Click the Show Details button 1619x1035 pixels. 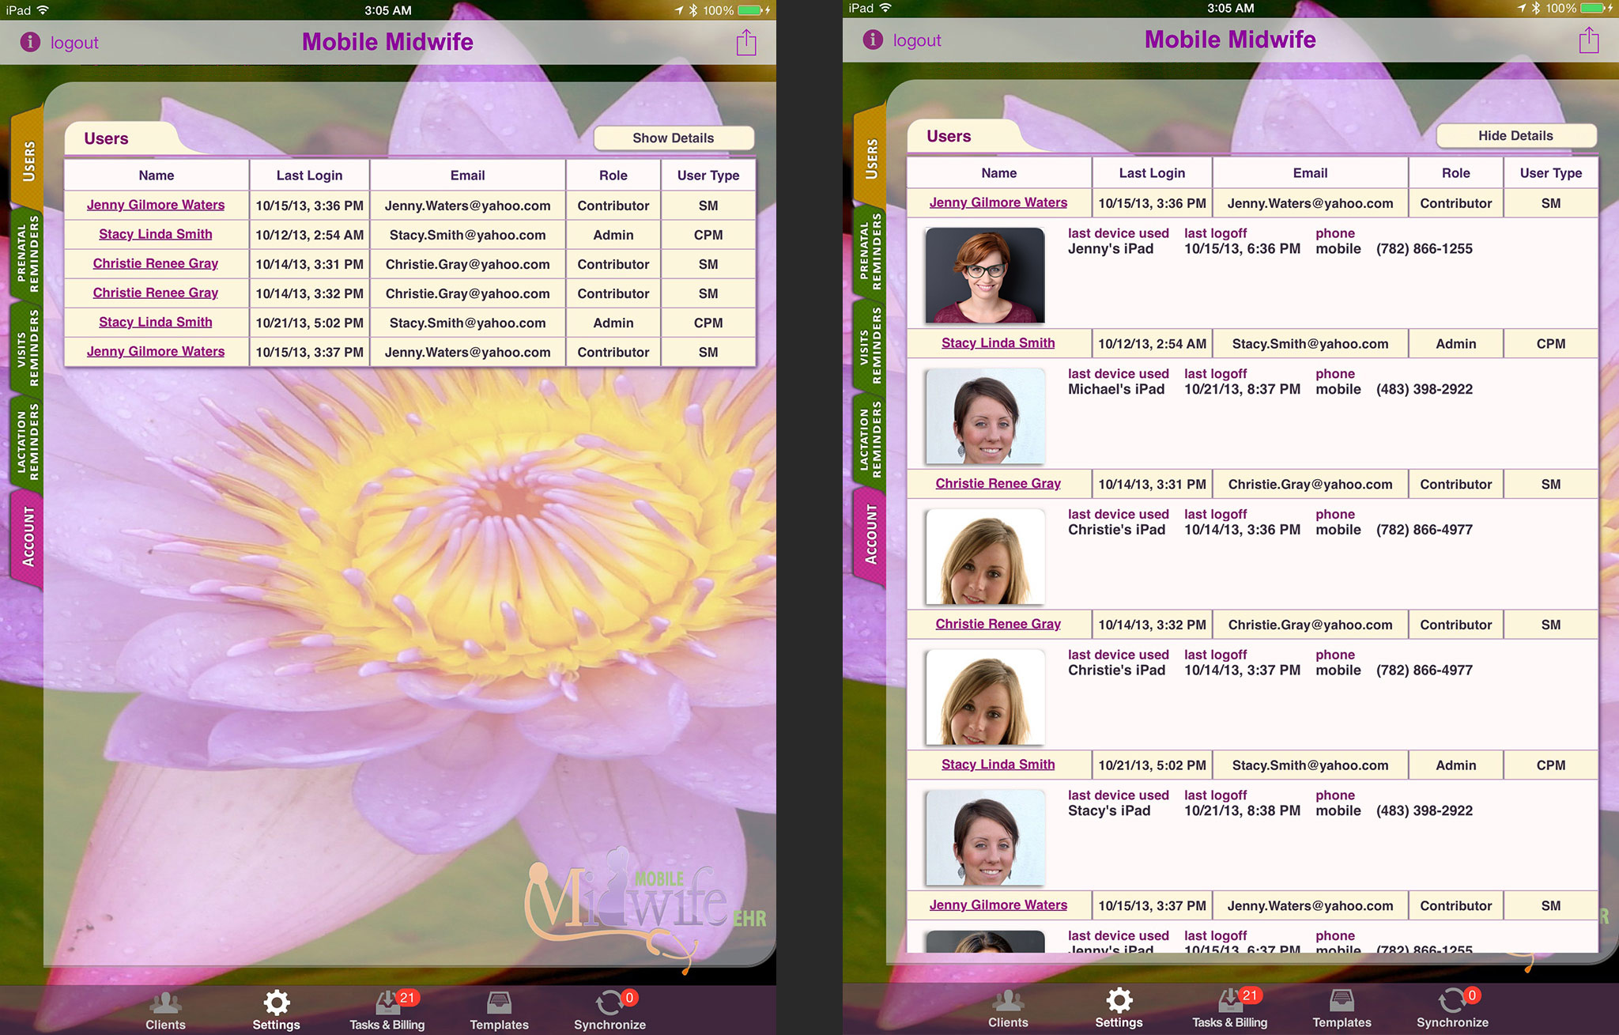click(674, 138)
